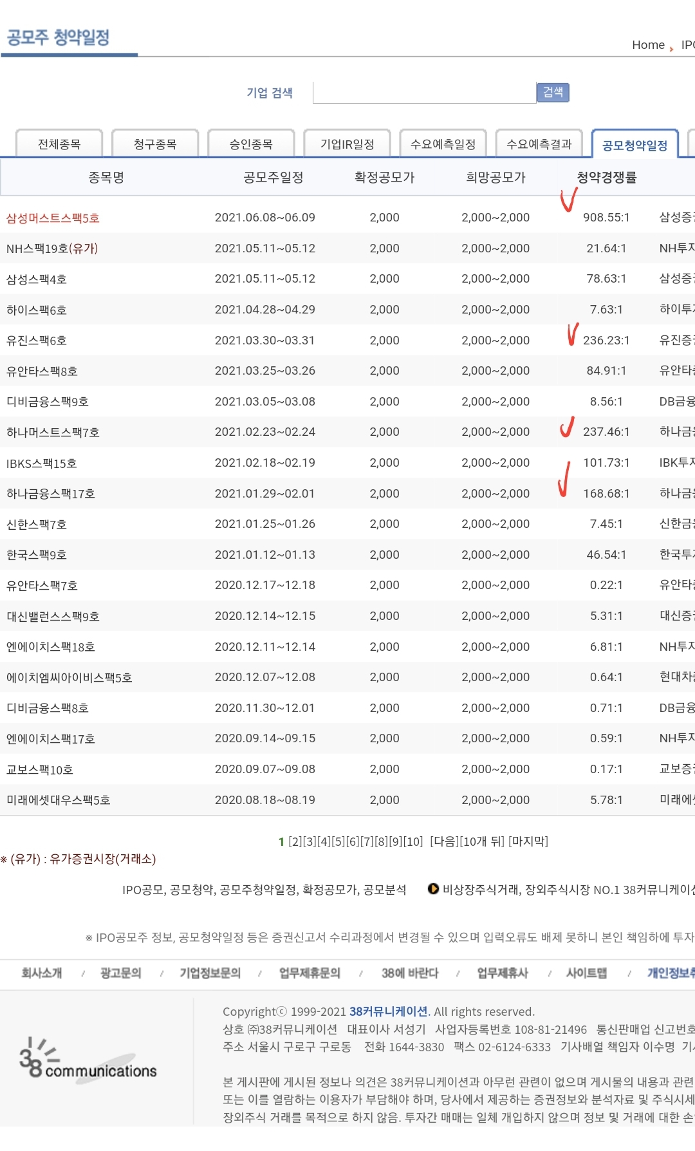Go to the Home breadcrumb link

tap(648, 44)
